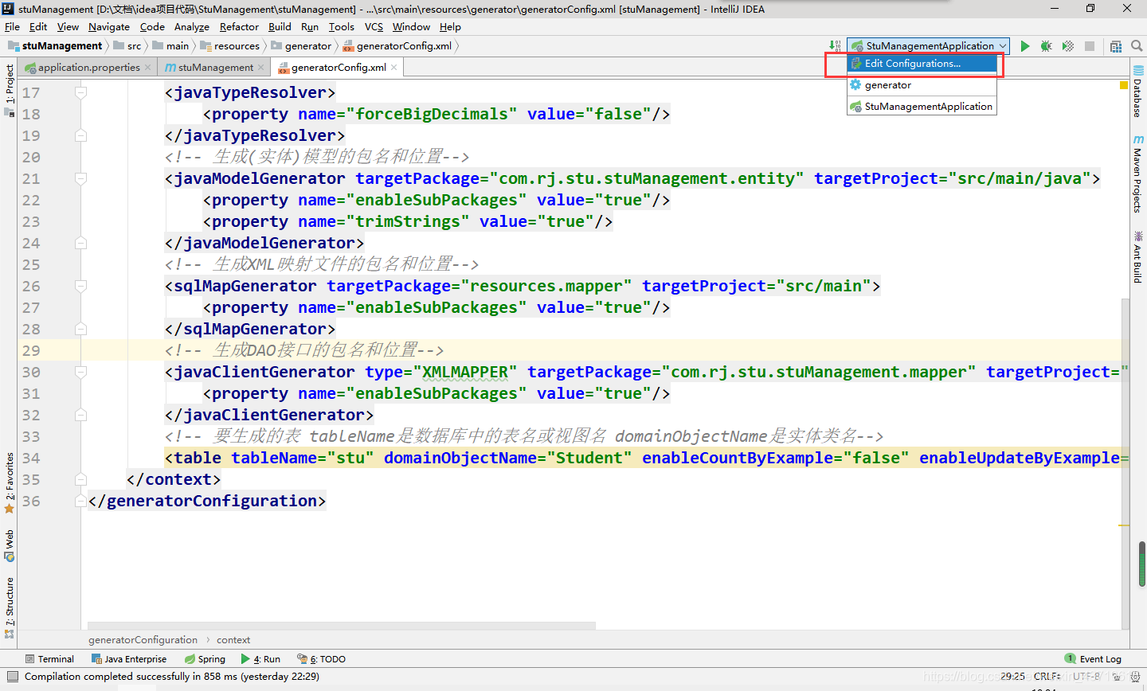Collapse the javaClientGenerator tag on line 30
The width and height of the screenshot is (1147, 691).
80,372
